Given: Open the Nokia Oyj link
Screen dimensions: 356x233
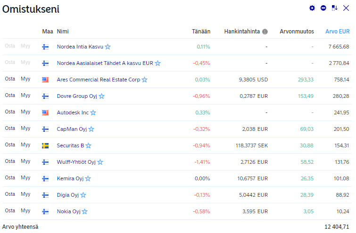Looking at the screenshot, I should (x=68, y=211).
